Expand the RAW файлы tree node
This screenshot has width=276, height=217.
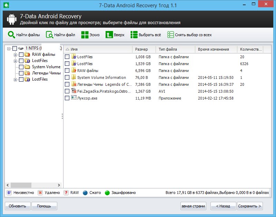point(15,55)
